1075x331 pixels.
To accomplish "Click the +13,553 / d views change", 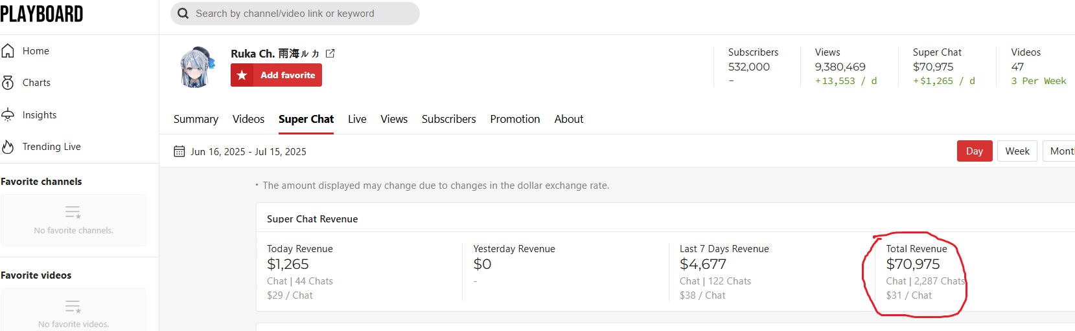I will (846, 81).
